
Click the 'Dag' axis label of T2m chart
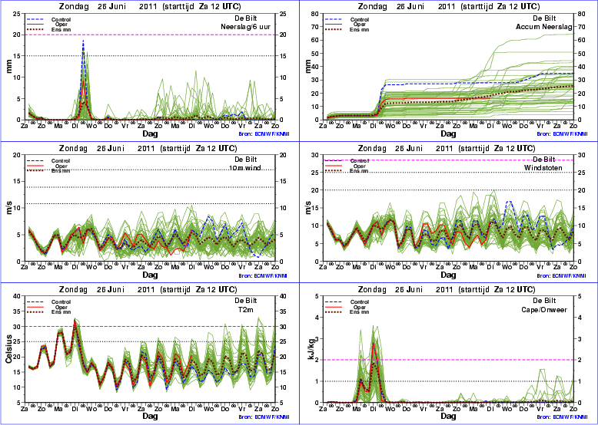click(150, 417)
